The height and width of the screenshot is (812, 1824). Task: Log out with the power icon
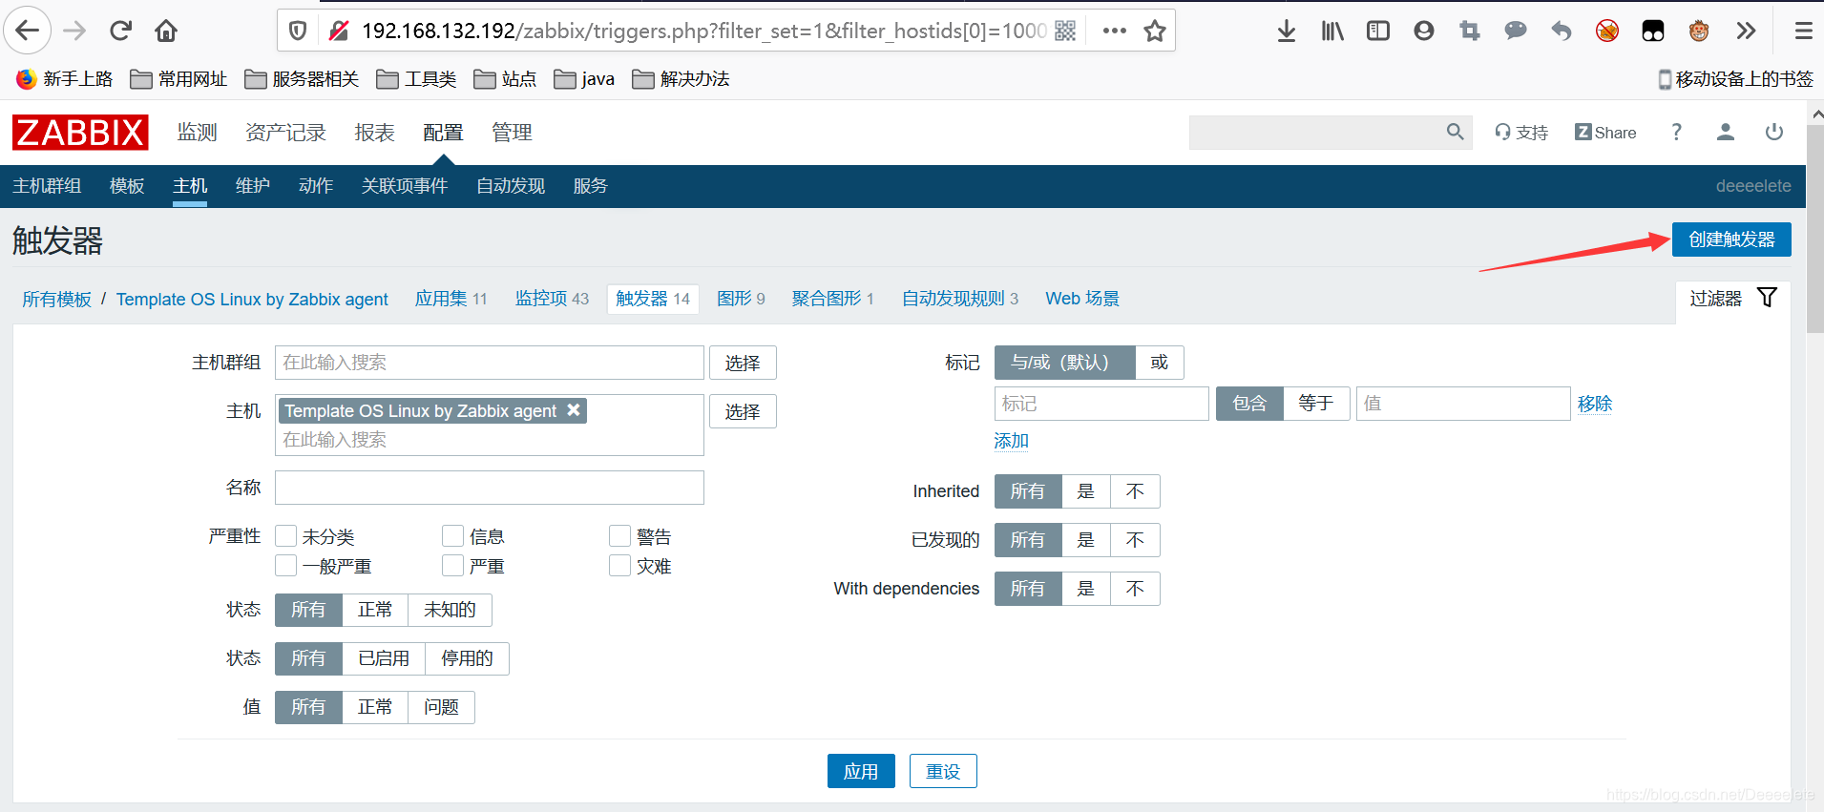click(x=1773, y=132)
